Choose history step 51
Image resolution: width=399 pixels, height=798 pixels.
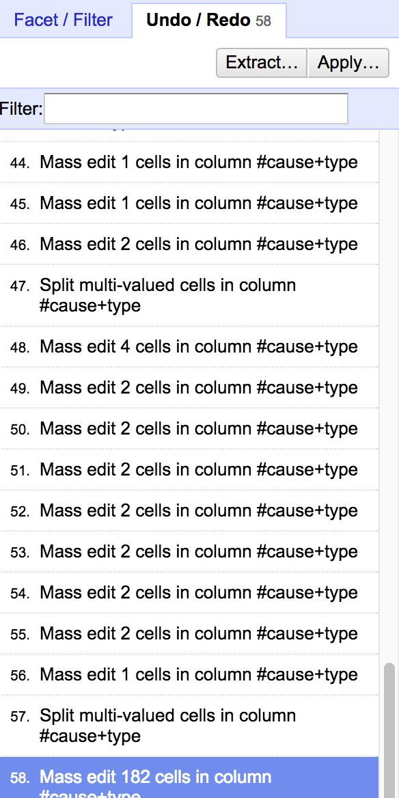189,470
